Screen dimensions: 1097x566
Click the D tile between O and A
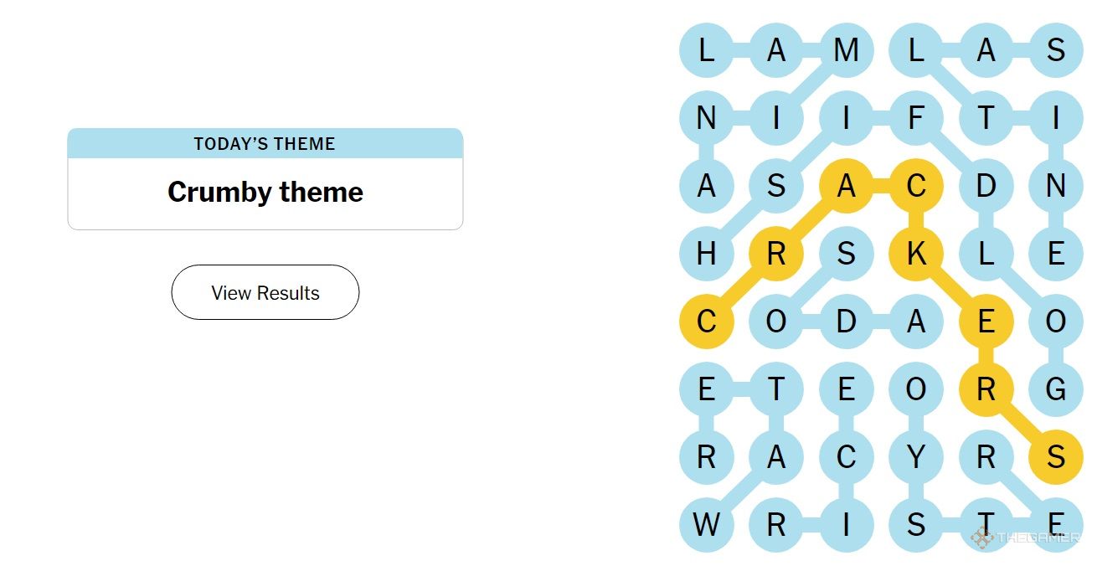coord(847,321)
